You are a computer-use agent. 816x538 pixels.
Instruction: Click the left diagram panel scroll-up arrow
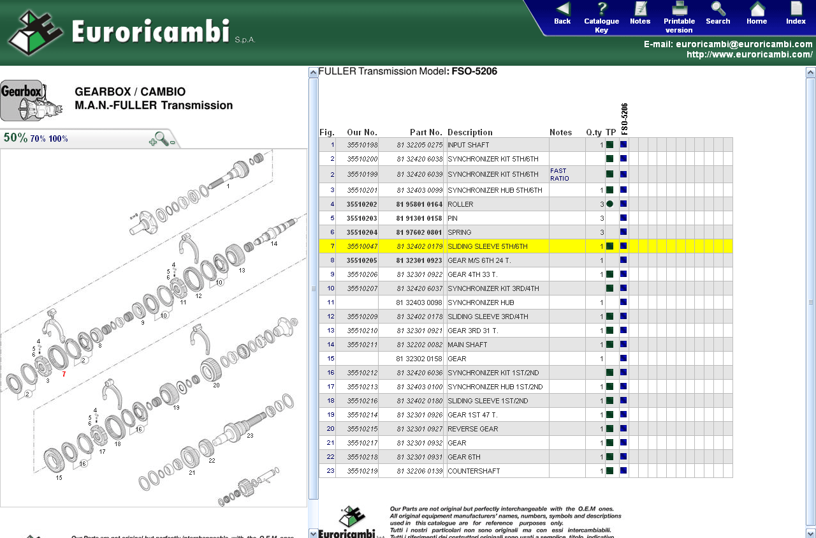click(x=313, y=72)
